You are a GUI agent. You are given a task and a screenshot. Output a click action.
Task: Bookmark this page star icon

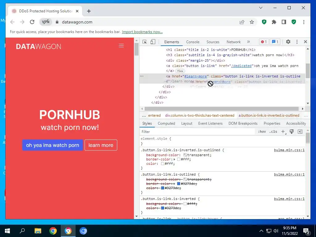point(252,22)
